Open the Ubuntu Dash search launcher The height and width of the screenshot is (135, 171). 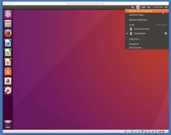coord(8,14)
